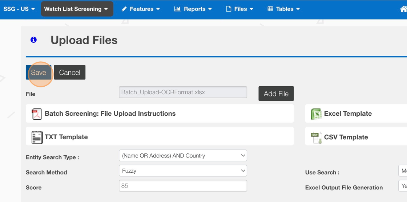Open Batch Screening: File Upload Instructions link
Screen dimensions: 407x202
pos(110,114)
